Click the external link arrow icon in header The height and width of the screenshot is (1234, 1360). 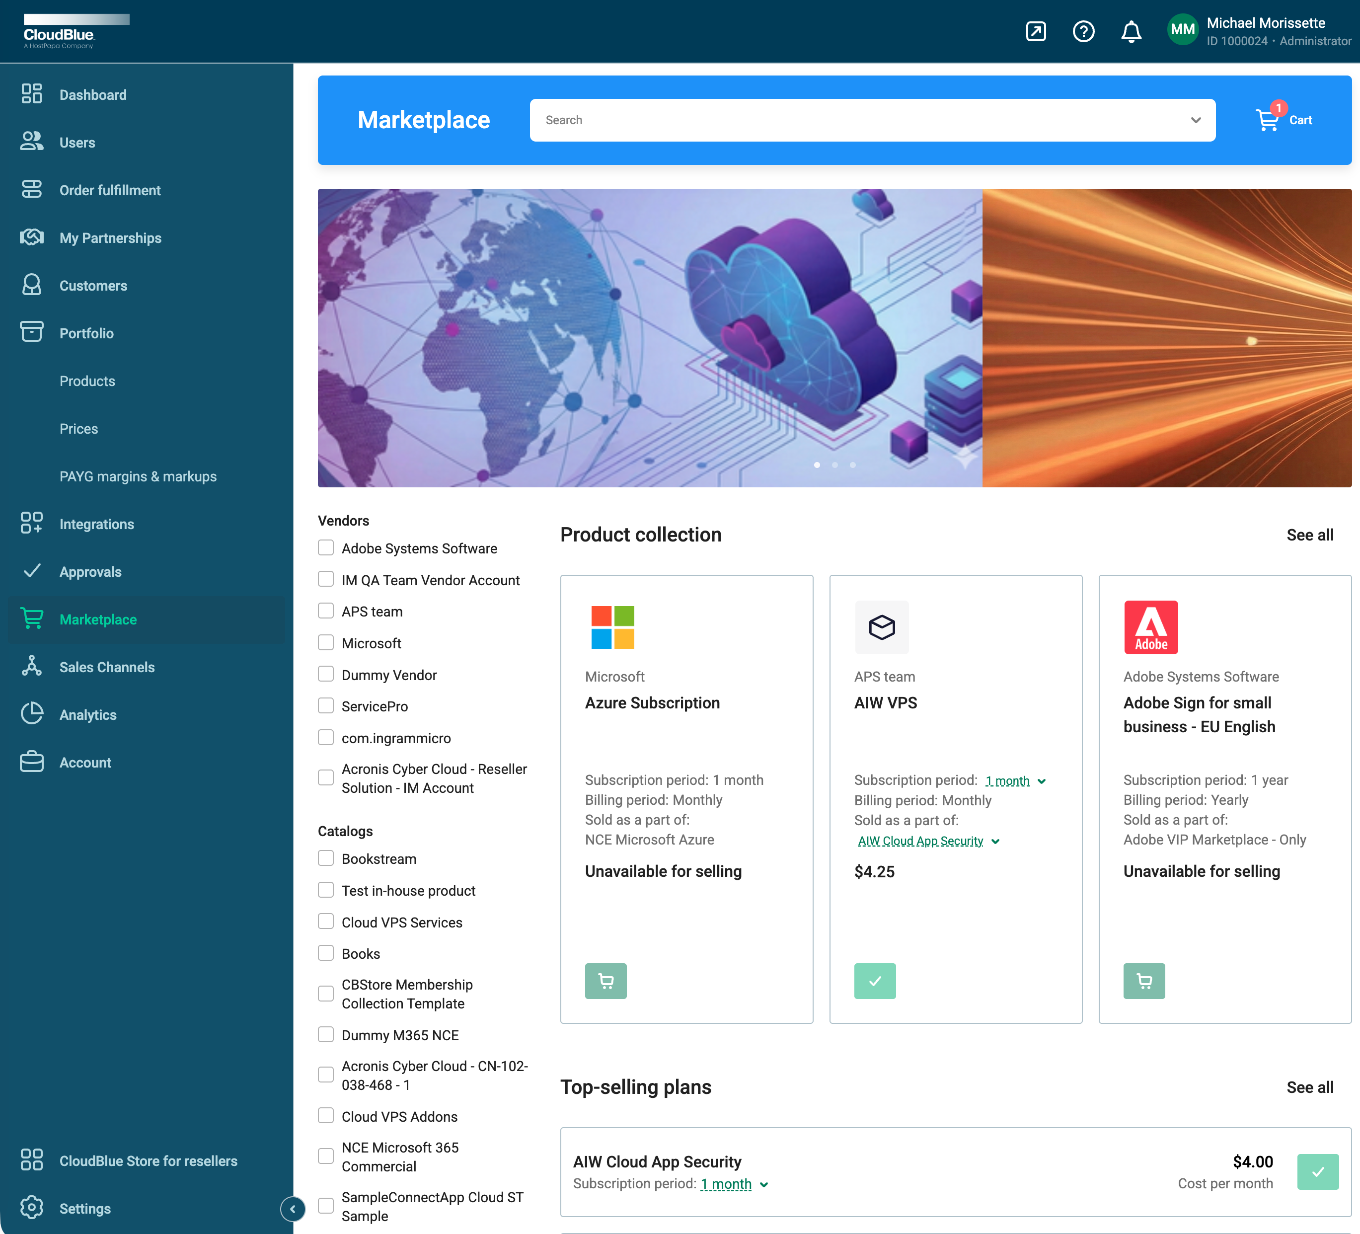click(x=1036, y=32)
